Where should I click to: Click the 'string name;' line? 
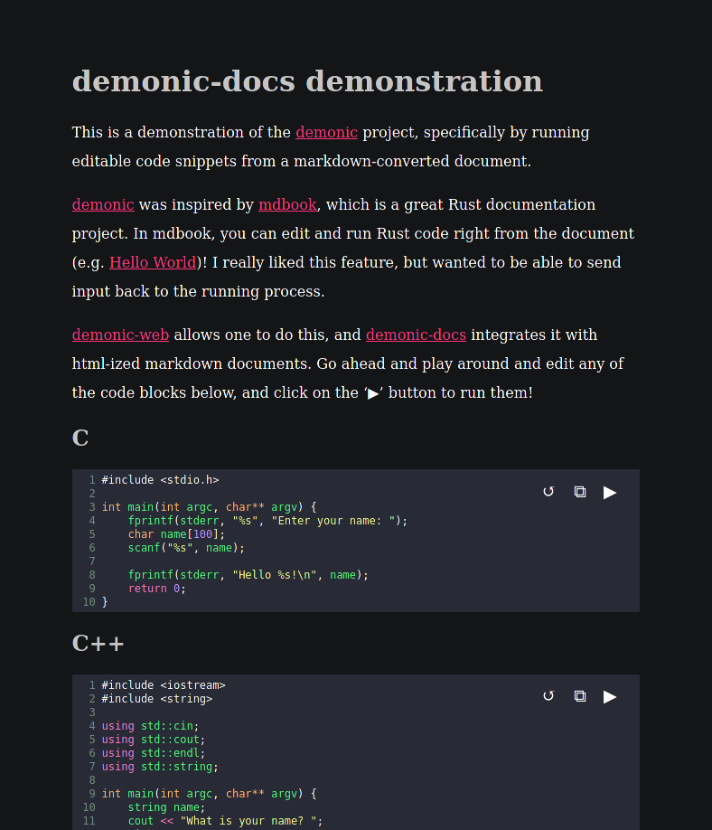pos(166,807)
